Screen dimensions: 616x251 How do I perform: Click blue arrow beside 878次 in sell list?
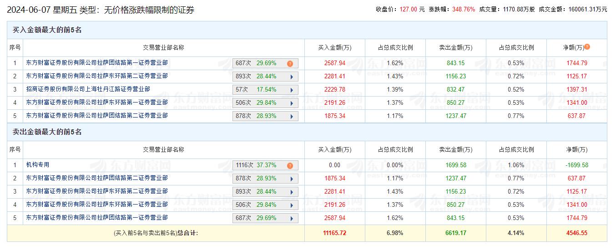pos(291,179)
